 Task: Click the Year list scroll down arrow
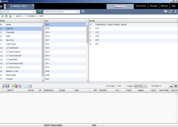pos(88,80)
